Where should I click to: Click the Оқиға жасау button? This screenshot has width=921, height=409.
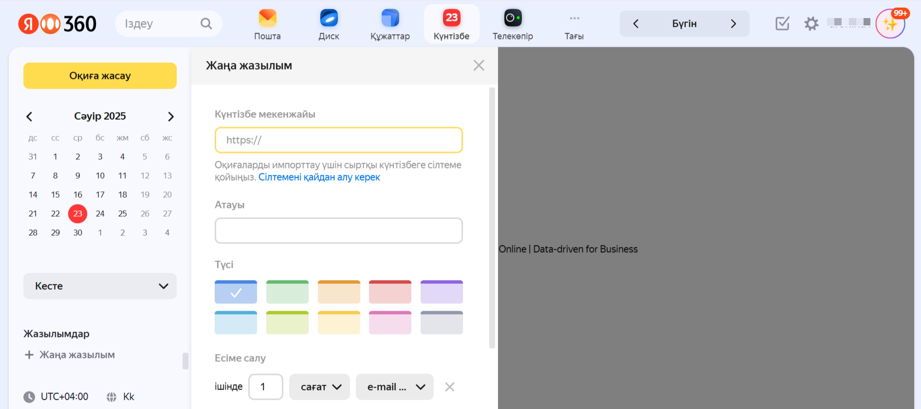click(x=100, y=75)
